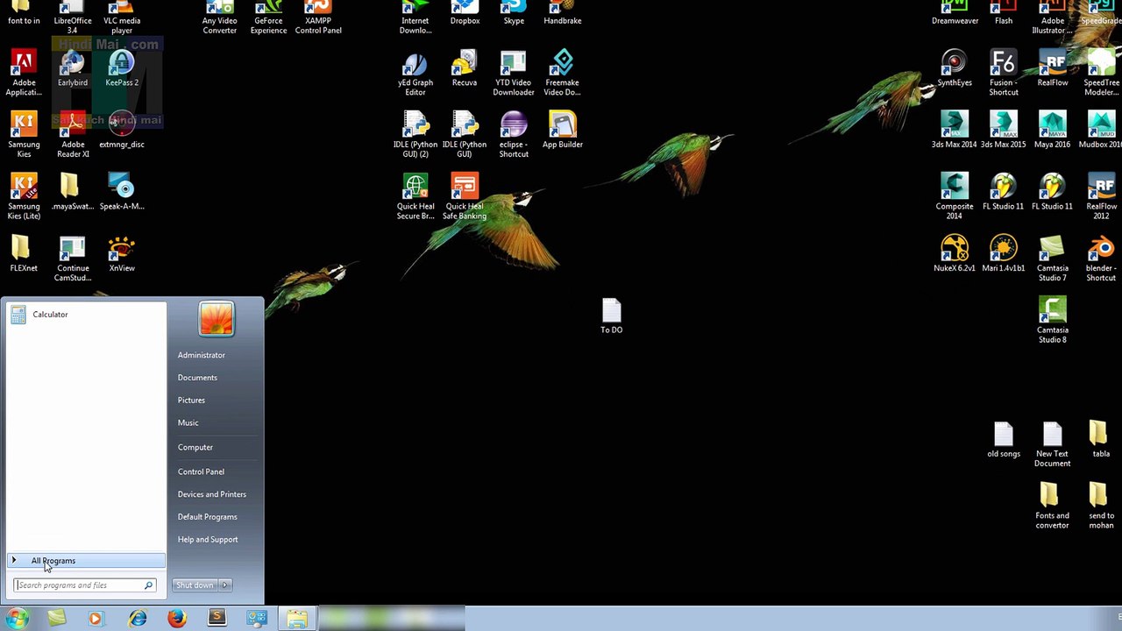Image resolution: width=1122 pixels, height=631 pixels.
Task: Open the Shut down options arrow
Action: point(225,585)
